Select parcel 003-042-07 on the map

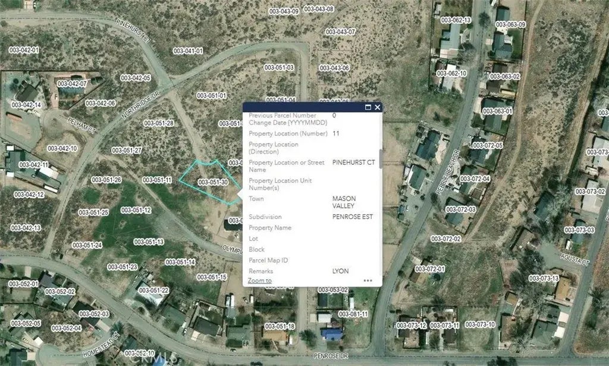click(x=72, y=84)
